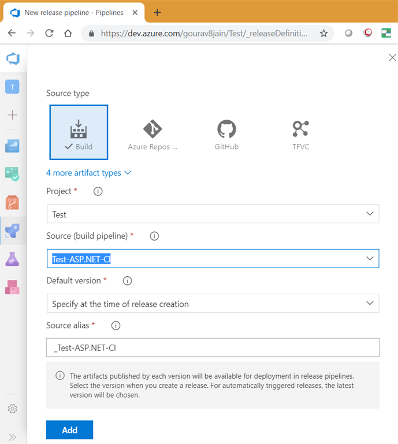The width and height of the screenshot is (398, 444).
Task: Expand the sidebar with double chevron
Action: click(x=13, y=437)
